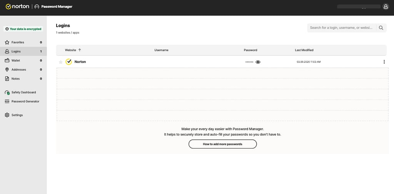This screenshot has height=194, width=394.
Task: Click the Password Generator icon
Action: click(7, 102)
